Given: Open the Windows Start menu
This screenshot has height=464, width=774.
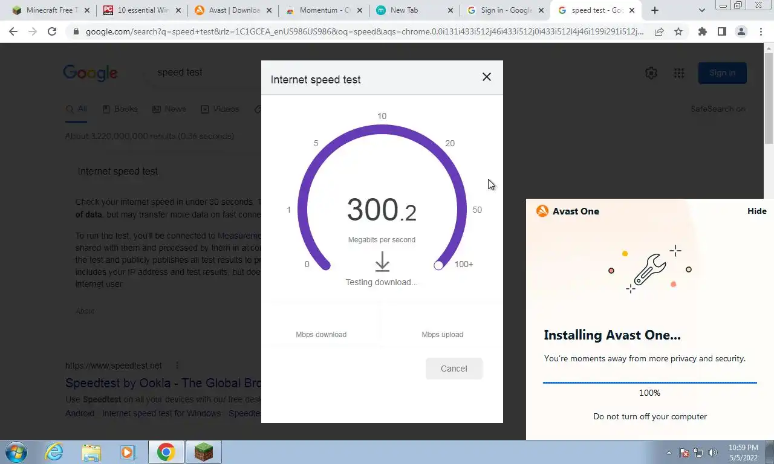Looking at the screenshot, I should (x=16, y=452).
